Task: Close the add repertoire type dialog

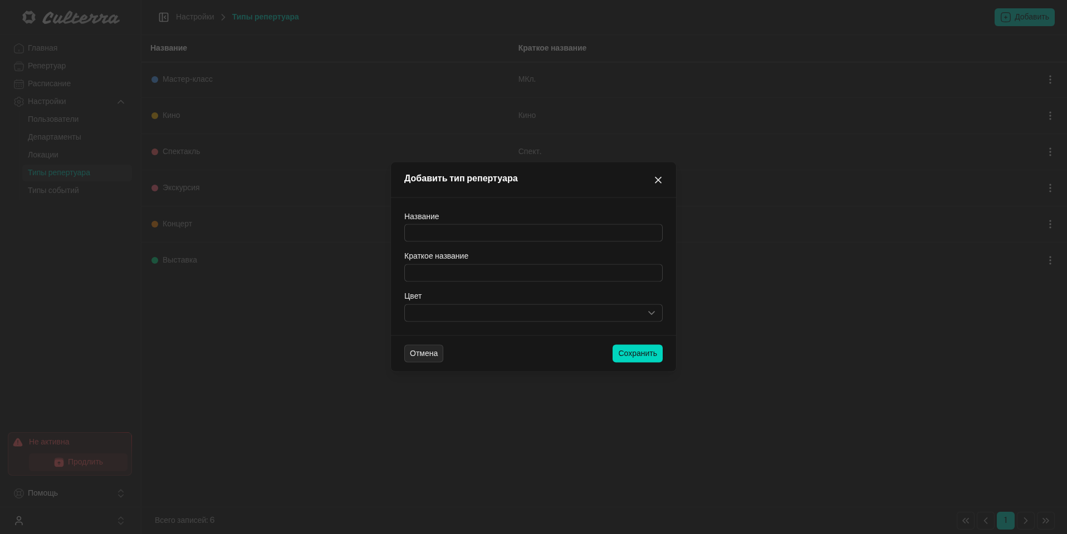Action: pos(658,180)
